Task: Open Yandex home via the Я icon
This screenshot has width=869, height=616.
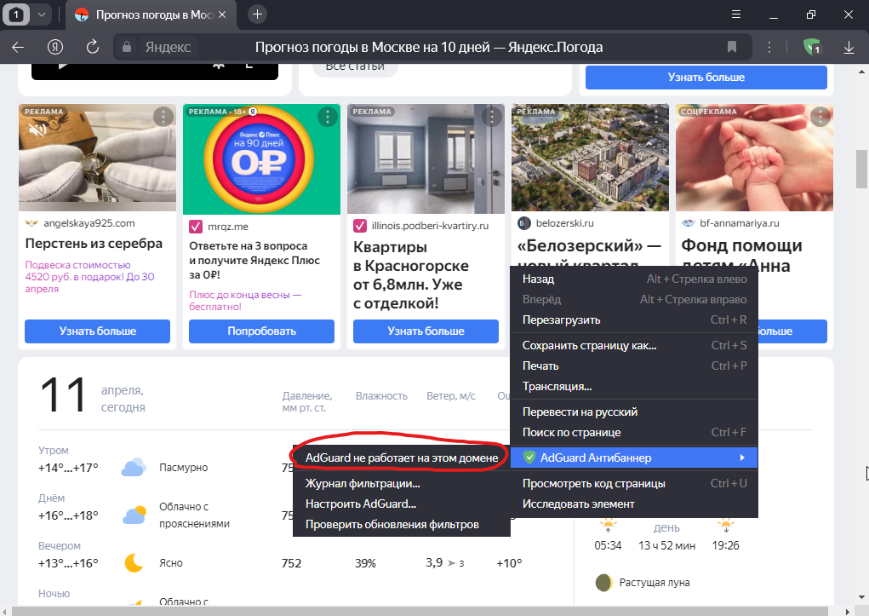Action: [54, 47]
